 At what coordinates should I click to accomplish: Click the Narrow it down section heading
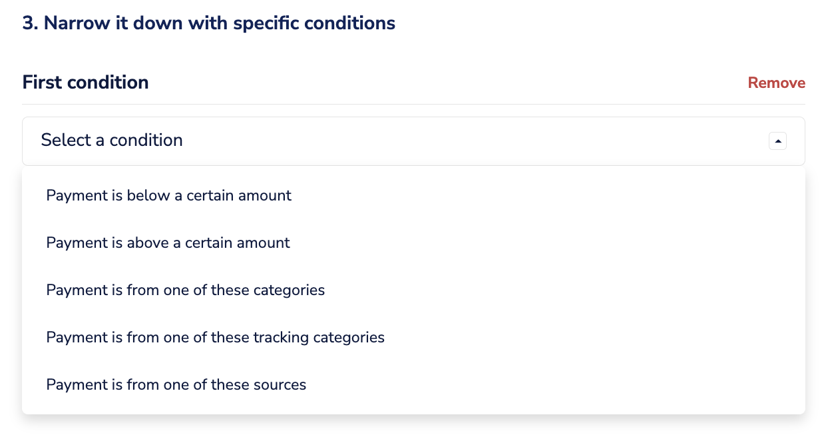click(x=208, y=23)
